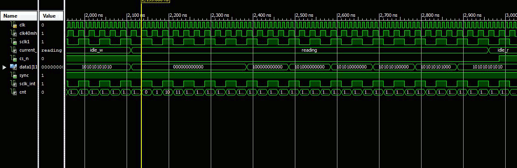Click the 2,700 ns ruler label

[x=389, y=15]
